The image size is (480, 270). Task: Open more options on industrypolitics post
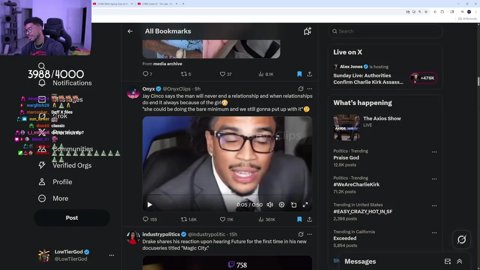pyautogui.click(x=309, y=234)
